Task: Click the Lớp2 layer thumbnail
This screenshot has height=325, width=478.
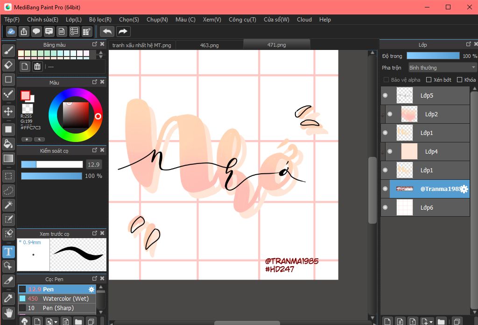Action: tap(409, 114)
